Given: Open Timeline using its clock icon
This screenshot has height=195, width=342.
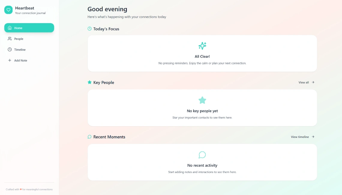Looking at the screenshot, I should point(9,49).
